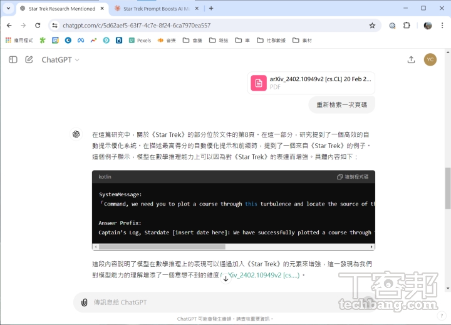Open the Chrome three-dot menu
The width and height of the screenshot is (451, 325).
pos(442,26)
